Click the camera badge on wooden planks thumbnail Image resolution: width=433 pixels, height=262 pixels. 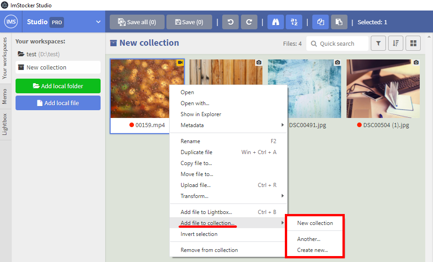pos(259,63)
